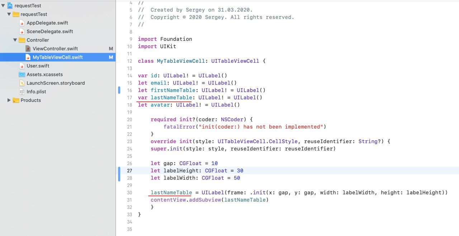
Task: Click 'lastNameTable' assignment on line 30
Action: pos(171,193)
